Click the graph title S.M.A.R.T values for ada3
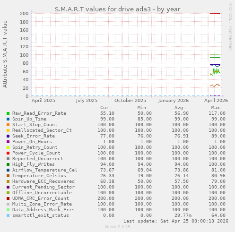 tap(118, 9)
